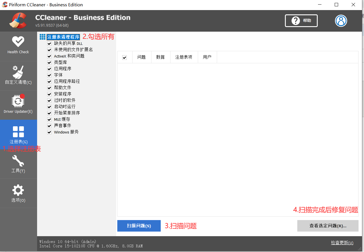Screen dimensions: 364x252
Task: Switch to Health Check tab label
Action: tap(18, 52)
